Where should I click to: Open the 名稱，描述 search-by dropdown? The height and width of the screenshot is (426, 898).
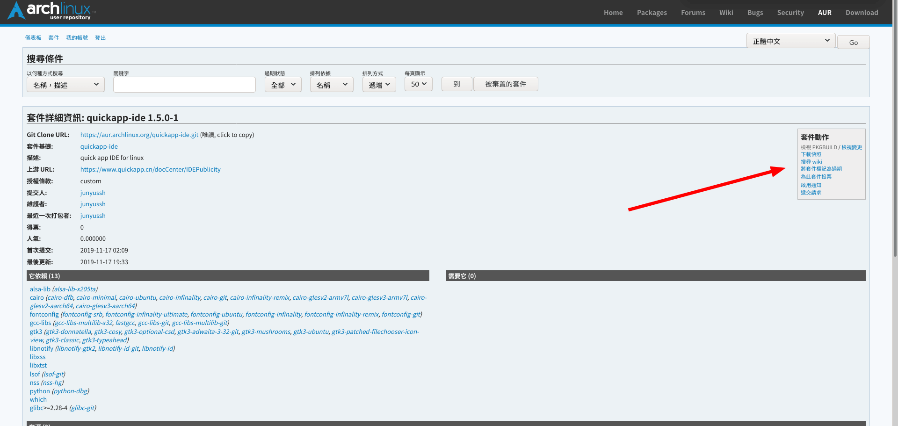click(x=65, y=85)
